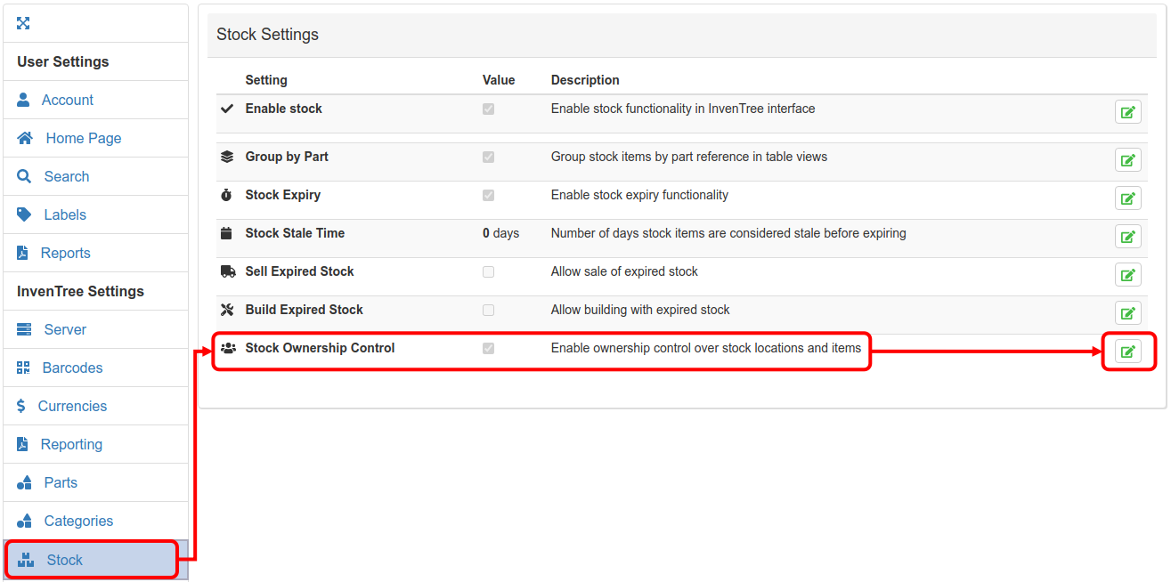Navigate to the Categories settings

click(78, 521)
